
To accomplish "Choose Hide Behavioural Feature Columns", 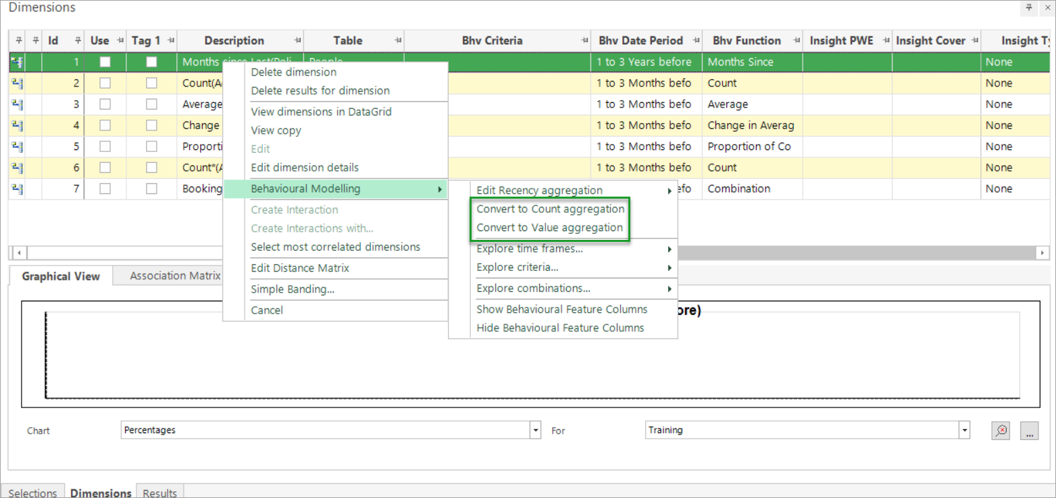I will [x=561, y=328].
